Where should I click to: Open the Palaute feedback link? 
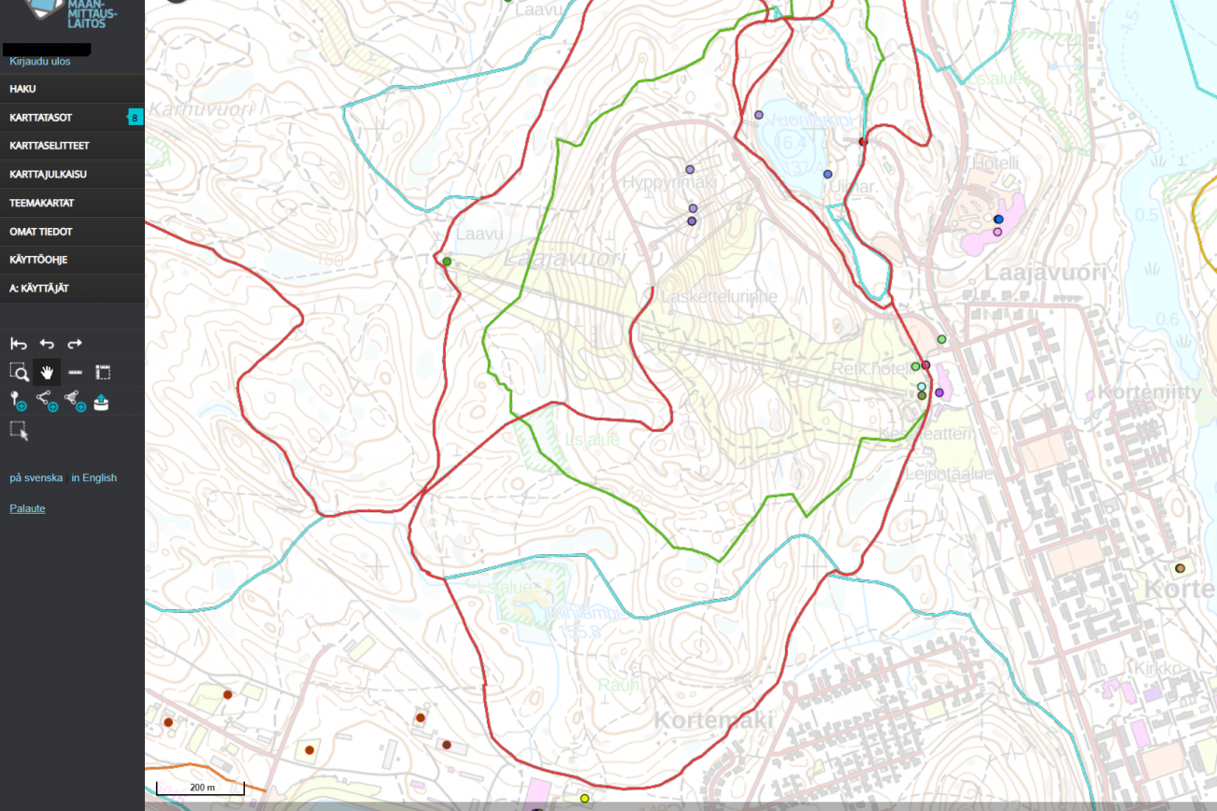pyautogui.click(x=27, y=508)
